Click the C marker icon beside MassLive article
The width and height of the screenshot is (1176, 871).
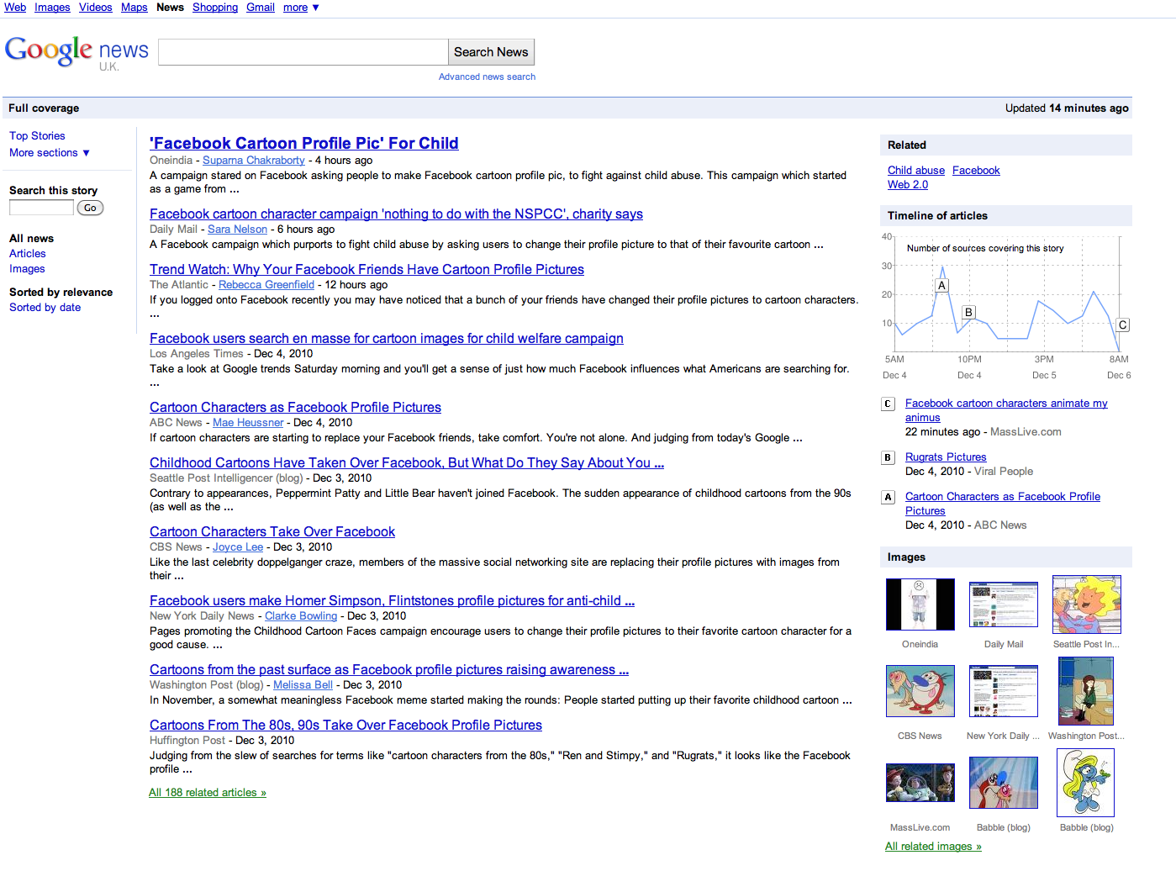tap(888, 404)
